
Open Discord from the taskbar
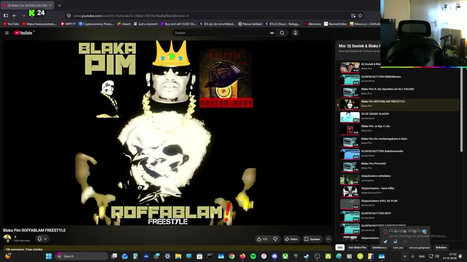point(274,256)
